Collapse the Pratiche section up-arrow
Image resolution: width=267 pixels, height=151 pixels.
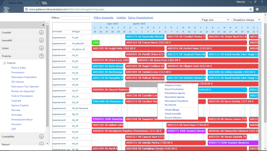point(41,56)
